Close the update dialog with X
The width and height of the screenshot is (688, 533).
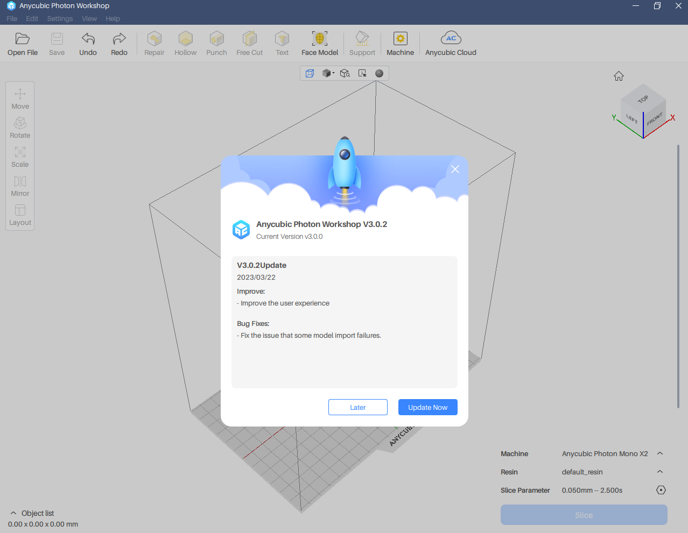455,169
